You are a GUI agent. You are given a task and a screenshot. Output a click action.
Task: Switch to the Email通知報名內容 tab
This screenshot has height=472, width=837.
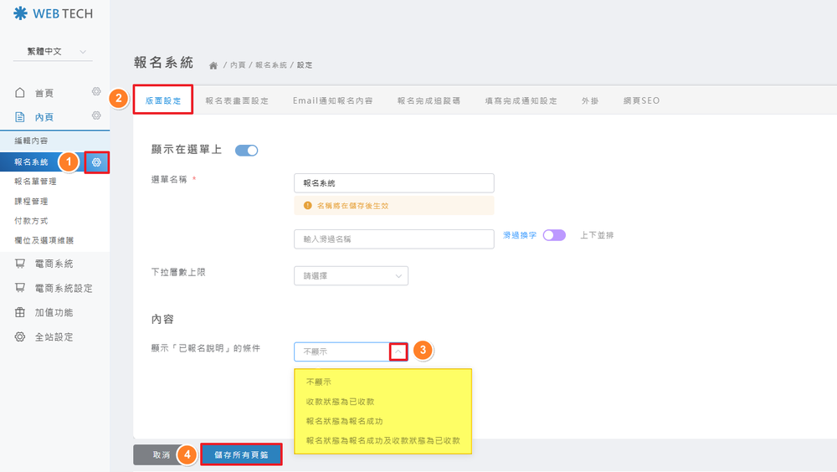pyautogui.click(x=332, y=100)
